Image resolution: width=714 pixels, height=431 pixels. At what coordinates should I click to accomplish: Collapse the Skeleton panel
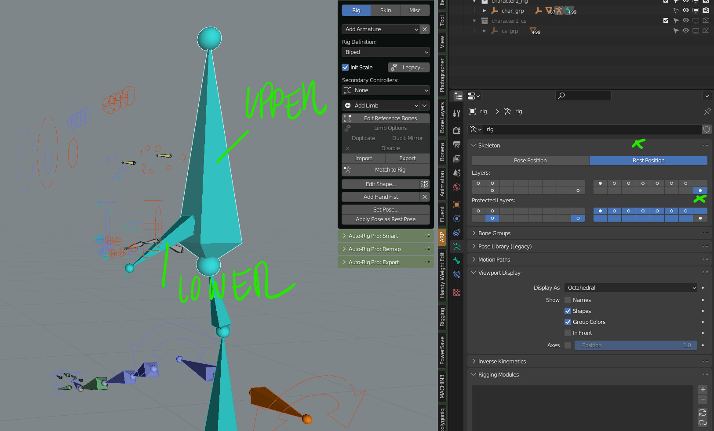(589, 146)
